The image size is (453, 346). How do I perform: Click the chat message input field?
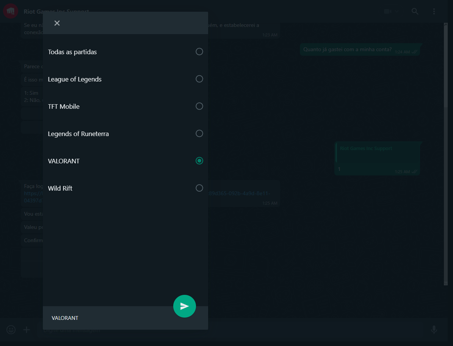231,330
